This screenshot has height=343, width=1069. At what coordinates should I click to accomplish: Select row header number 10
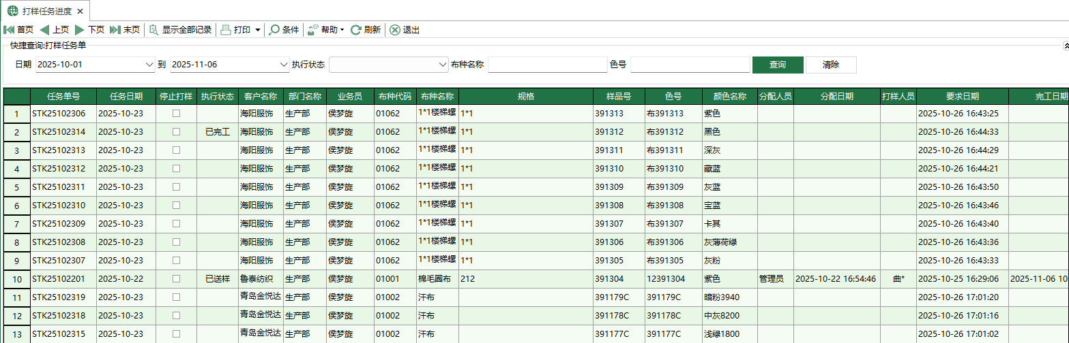(x=17, y=279)
